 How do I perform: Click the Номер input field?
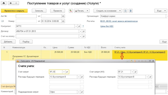pos(26,21)
